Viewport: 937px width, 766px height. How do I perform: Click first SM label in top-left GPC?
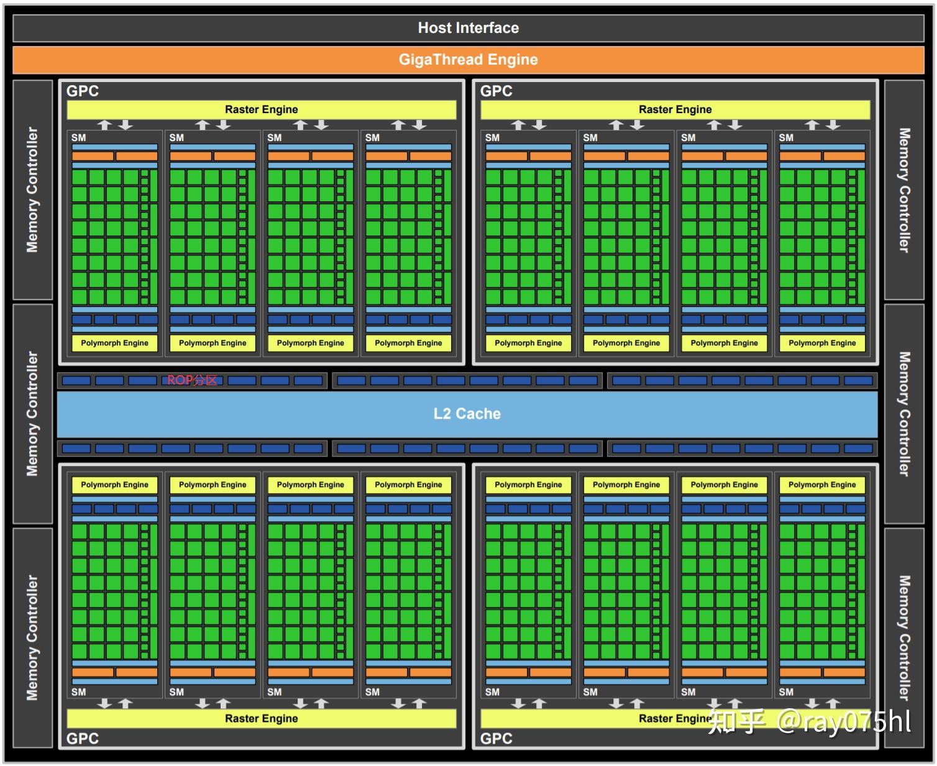(x=79, y=138)
